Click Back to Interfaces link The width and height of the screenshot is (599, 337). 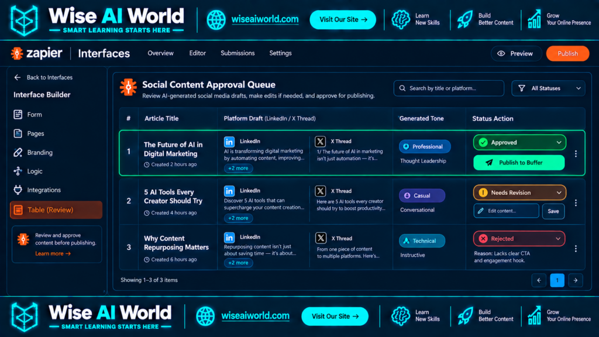[50, 77]
